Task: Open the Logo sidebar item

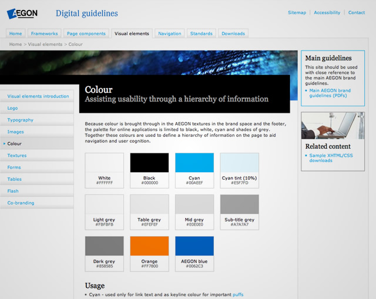Action: coord(37,108)
